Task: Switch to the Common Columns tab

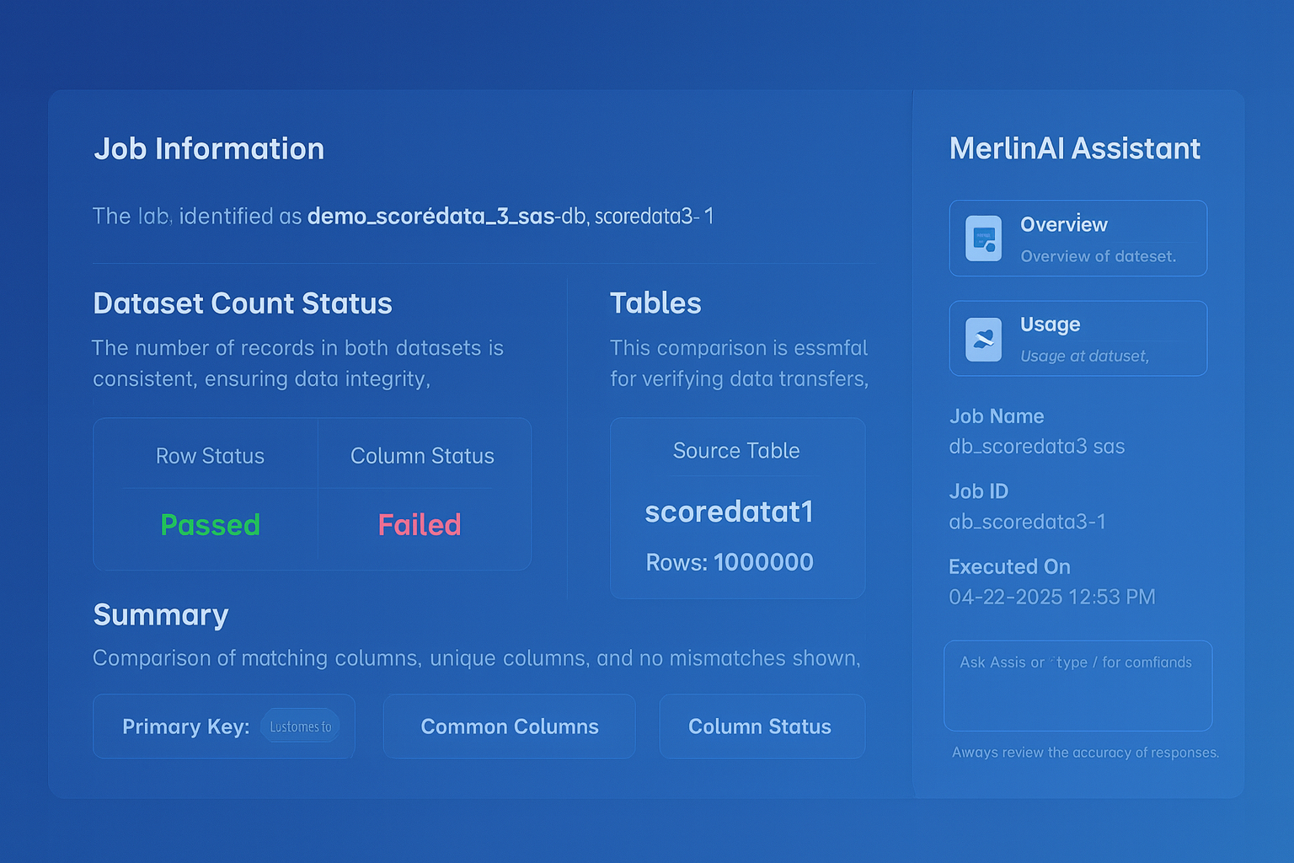Action: pyautogui.click(x=509, y=726)
